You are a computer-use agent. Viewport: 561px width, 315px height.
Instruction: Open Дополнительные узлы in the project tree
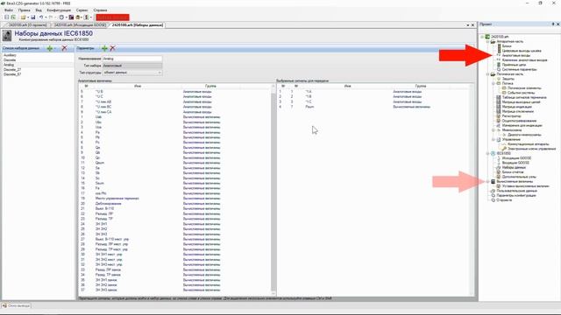[x=519, y=177]
